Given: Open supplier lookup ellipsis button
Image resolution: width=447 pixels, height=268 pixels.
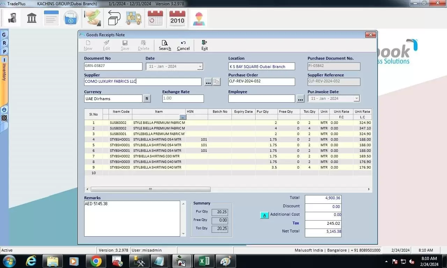Looking at the screenshot, I should (x=208, y=82).
